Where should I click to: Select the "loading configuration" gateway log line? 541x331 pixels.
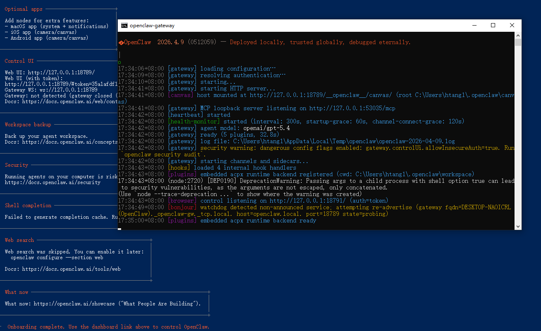[197, 69]
